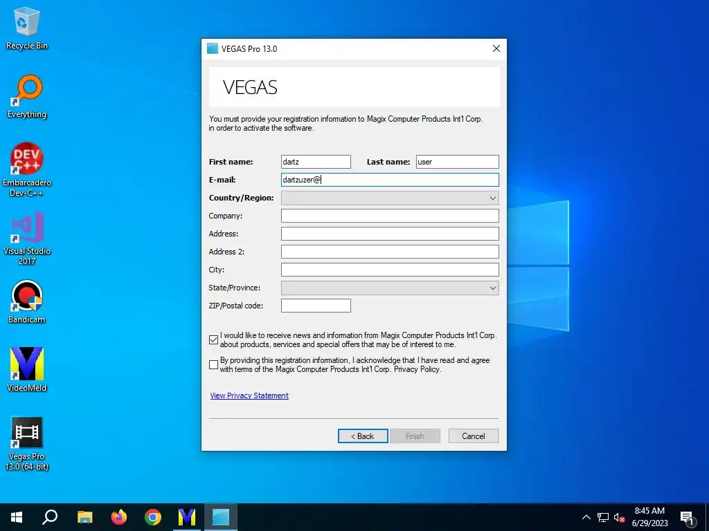Select the VideoMeld desktop shortcut
Viewport: 709px width, 531px height.
(x=27, y=369)
